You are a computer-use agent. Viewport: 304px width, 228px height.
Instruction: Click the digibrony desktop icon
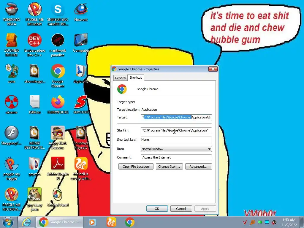click(81, 74)
